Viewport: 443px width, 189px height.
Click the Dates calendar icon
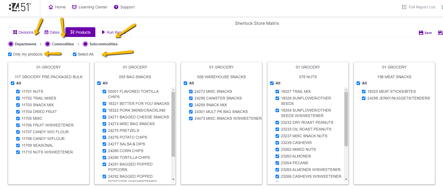click(x=46, y=32)
